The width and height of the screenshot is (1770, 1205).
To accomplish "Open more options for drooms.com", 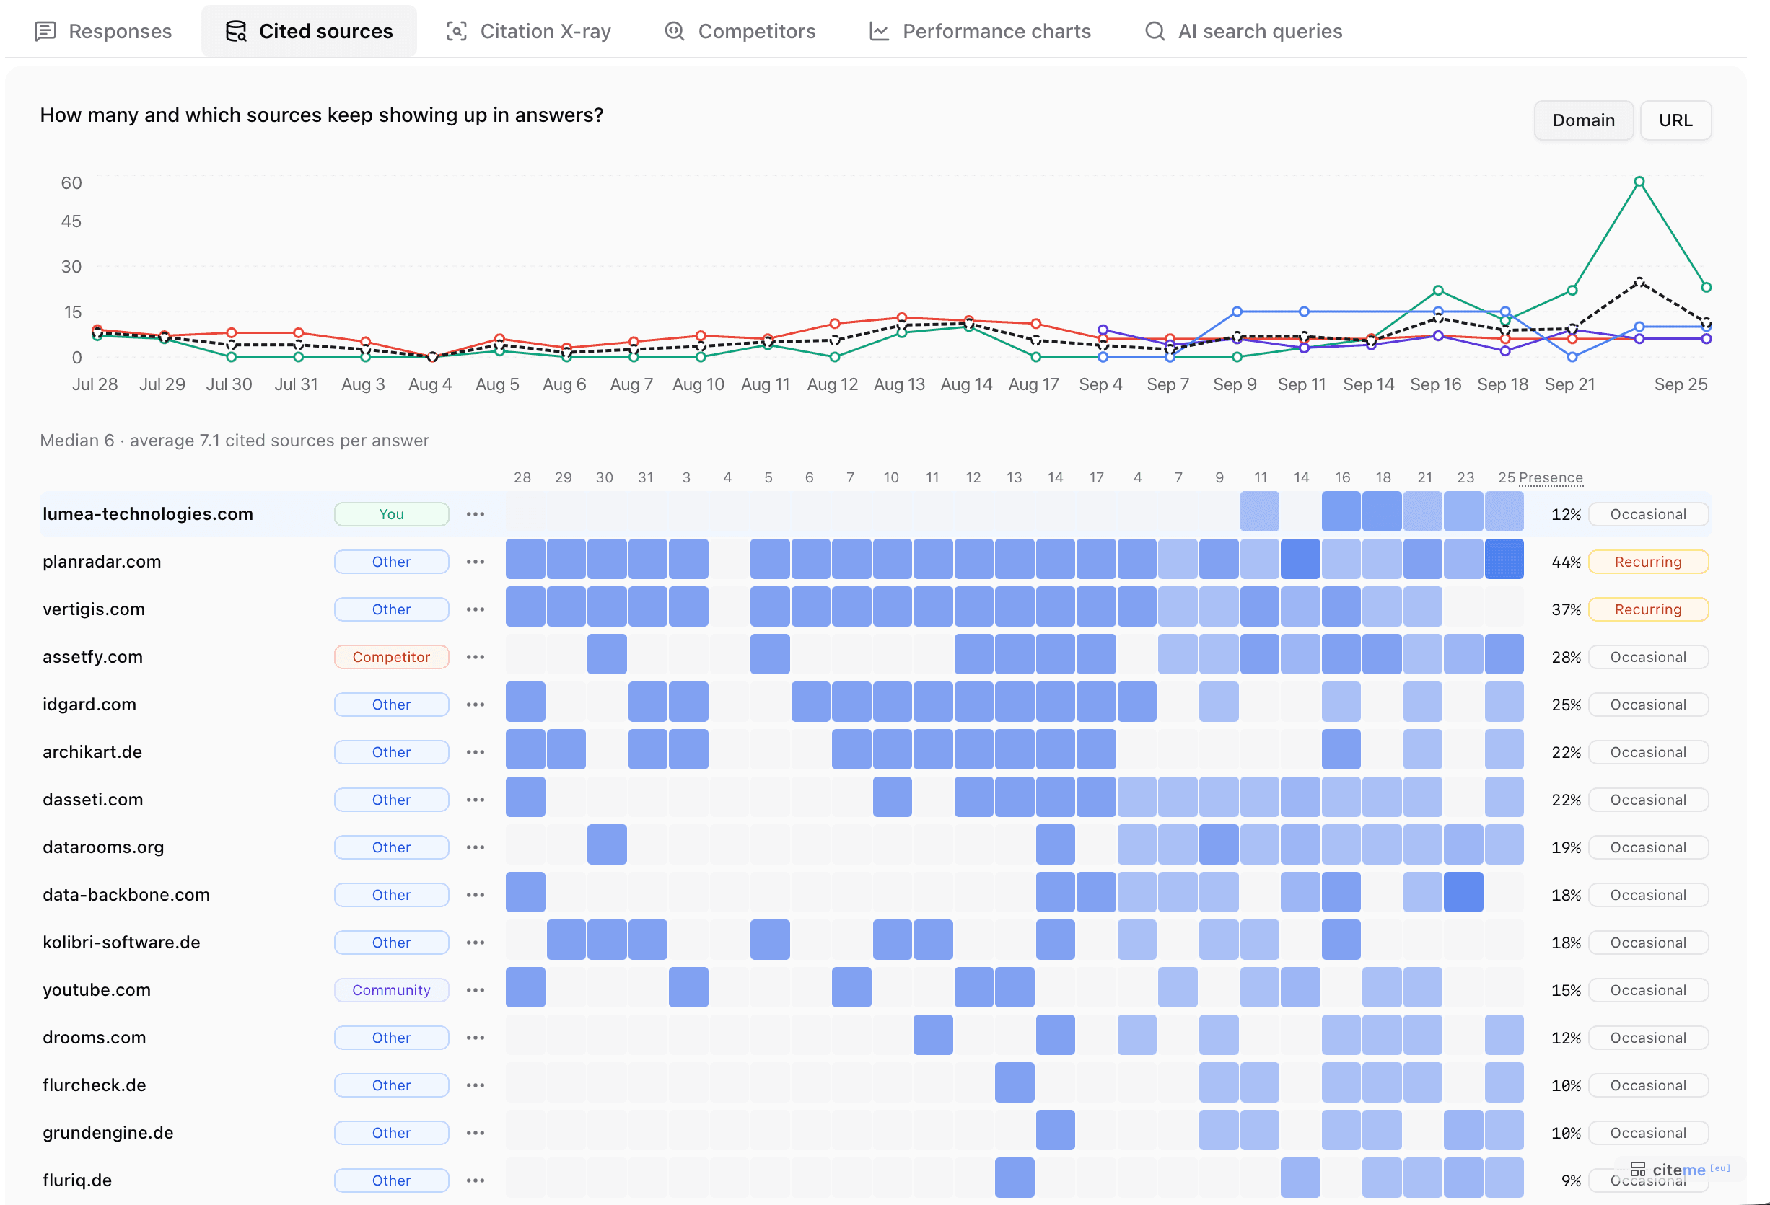I will pyautogui.click(x=476, y=1038).
